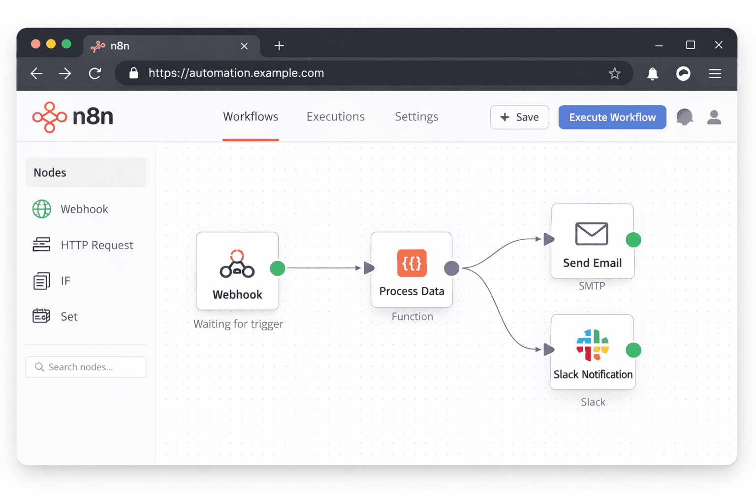Viewport: 756px width, 504px height.
Task: Save the workflow using the Save button
Action: coord(519,117)
